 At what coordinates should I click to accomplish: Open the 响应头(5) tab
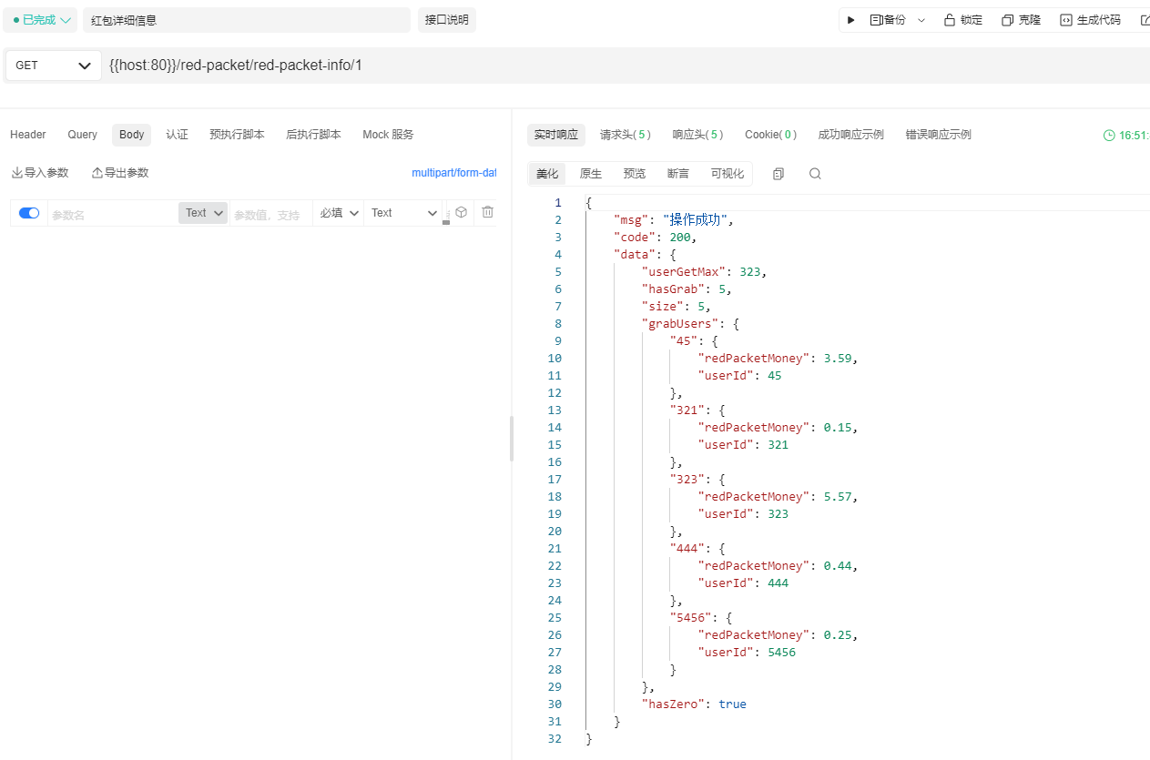698,135
